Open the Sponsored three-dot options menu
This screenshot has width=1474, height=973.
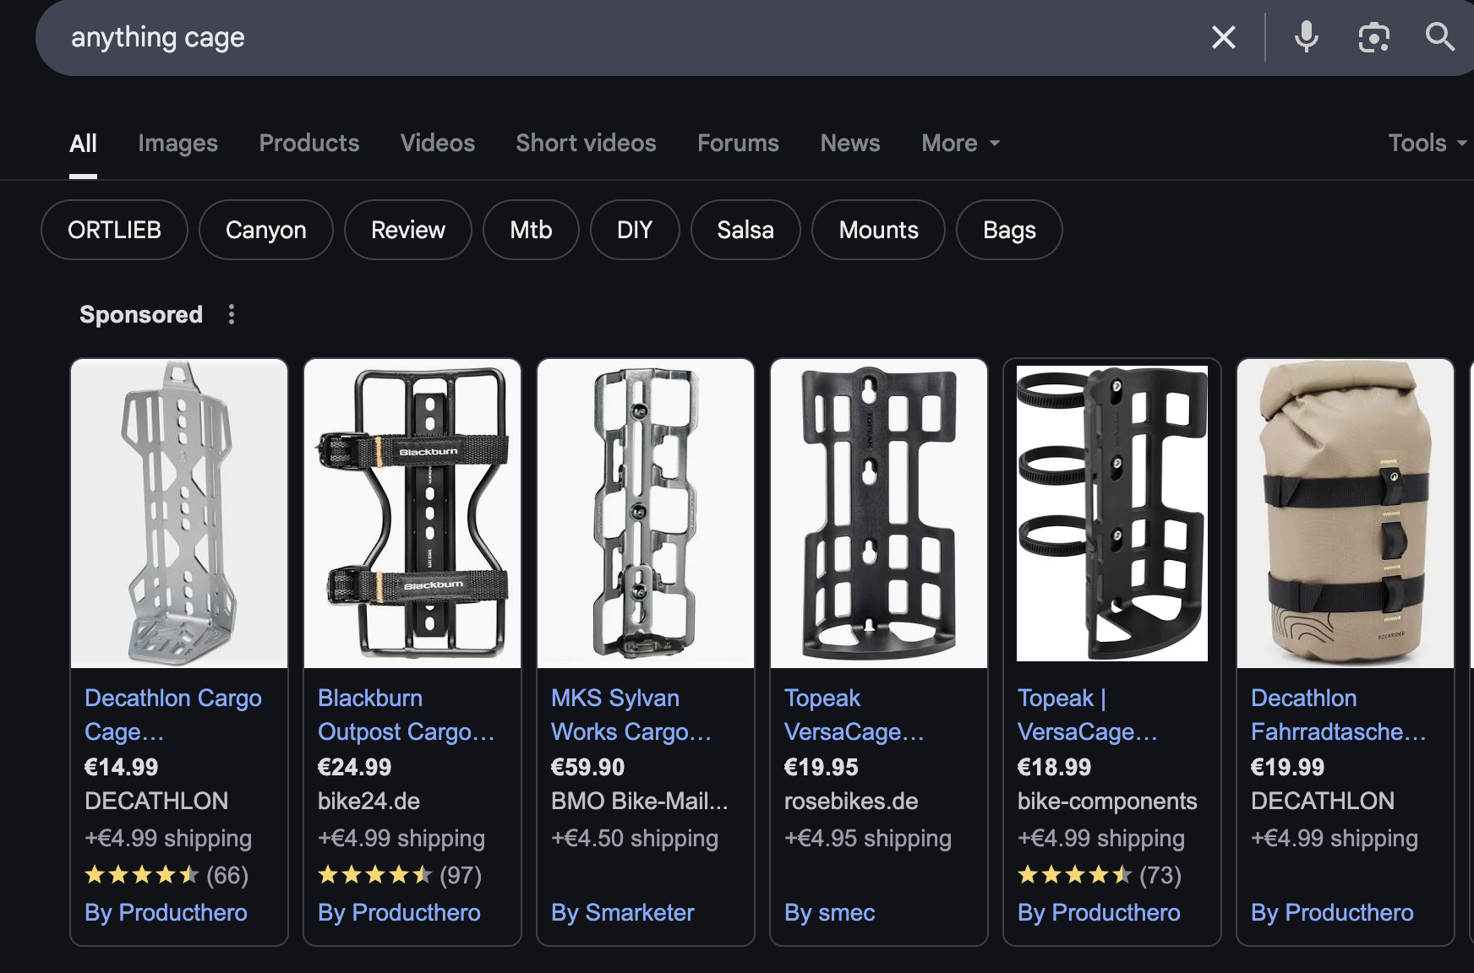click(232, 314)
